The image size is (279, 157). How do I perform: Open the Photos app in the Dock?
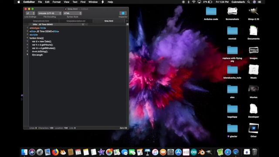coord(109,152)
